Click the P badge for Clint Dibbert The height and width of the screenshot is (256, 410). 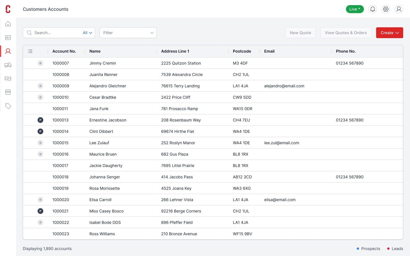[40, 131]
